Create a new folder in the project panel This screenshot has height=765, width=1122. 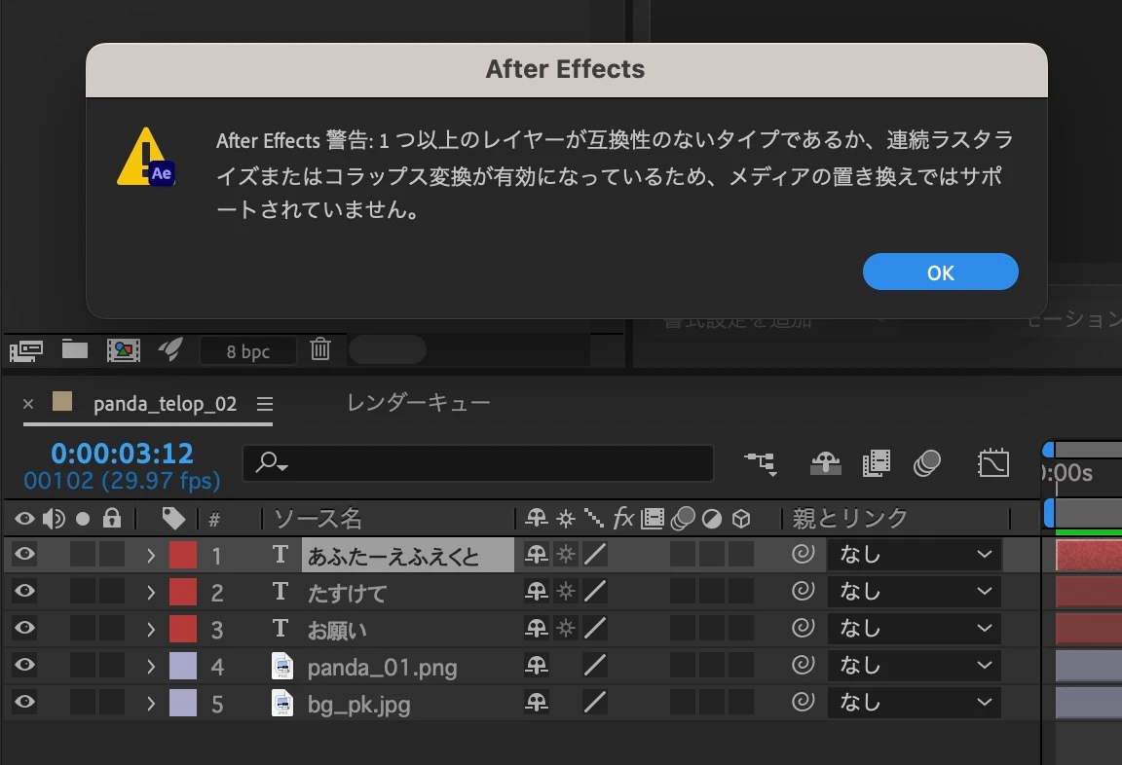pyautogui.click(x=74, y=348)
